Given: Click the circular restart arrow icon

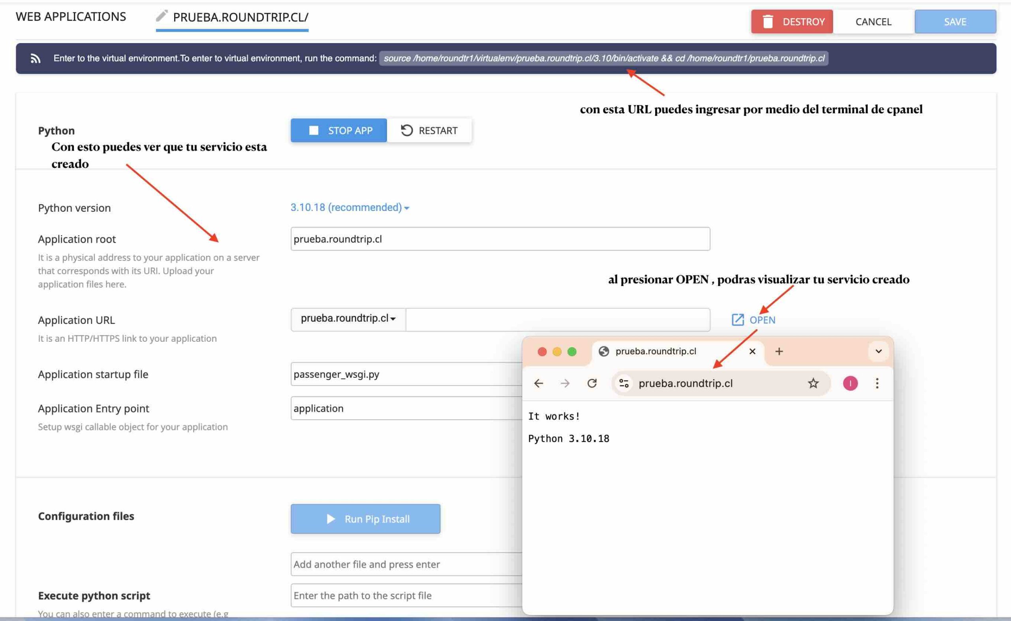Looking at the screenshot, I should [x=406, y=130].
